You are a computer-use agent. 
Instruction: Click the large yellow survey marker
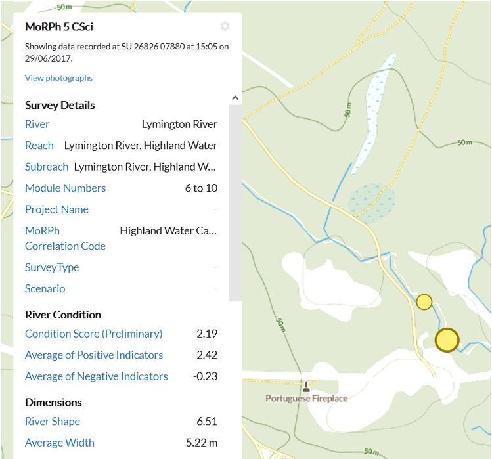[447, 339]
